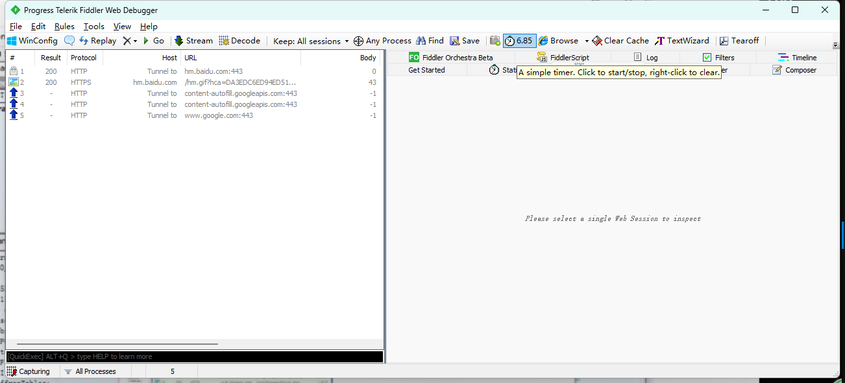
Task: Click the HTTPS protocol cell
Action: [81, 82]
